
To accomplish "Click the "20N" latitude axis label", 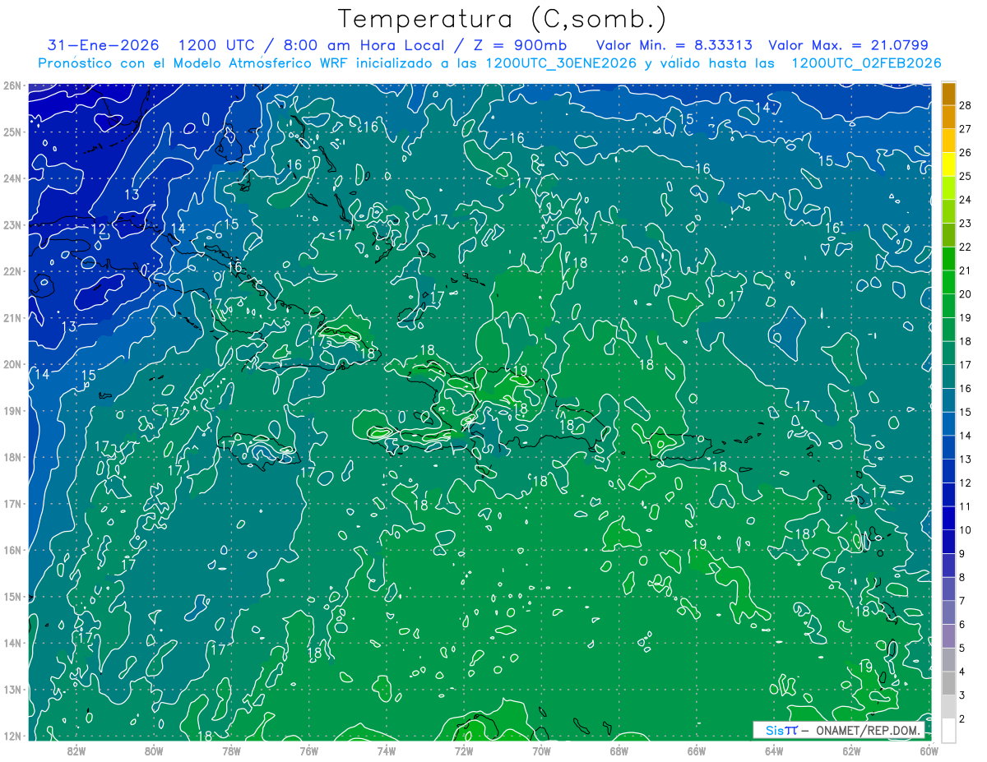I will [x=12, y=364].
